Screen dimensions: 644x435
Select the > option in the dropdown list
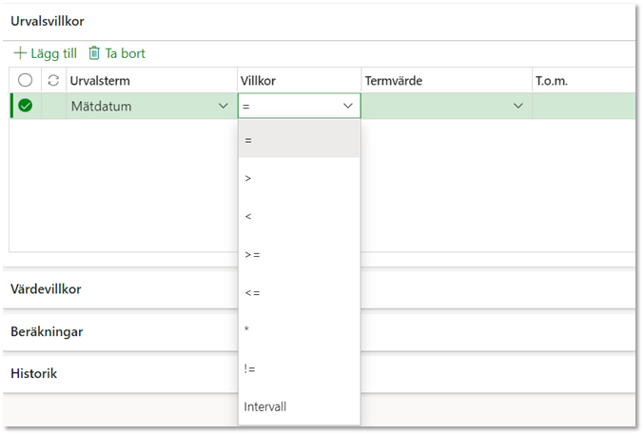tap(299, 178)
